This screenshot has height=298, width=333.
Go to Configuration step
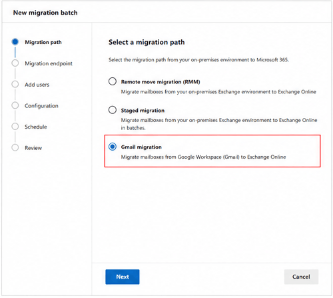pos(41,106)
